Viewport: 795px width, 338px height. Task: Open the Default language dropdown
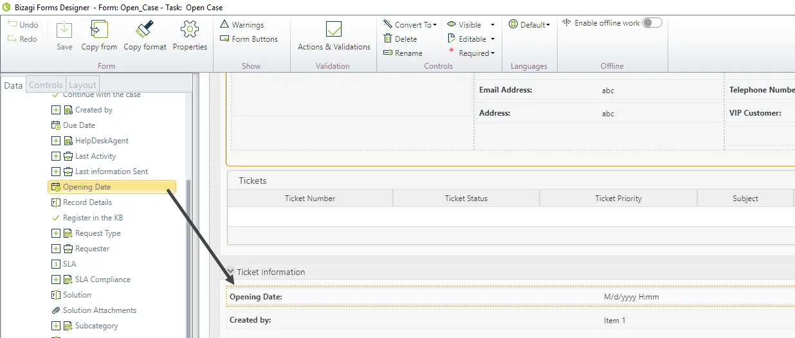529,24
